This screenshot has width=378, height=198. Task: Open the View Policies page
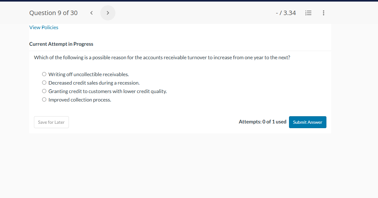pyautogui.click(x=44, y=27)
